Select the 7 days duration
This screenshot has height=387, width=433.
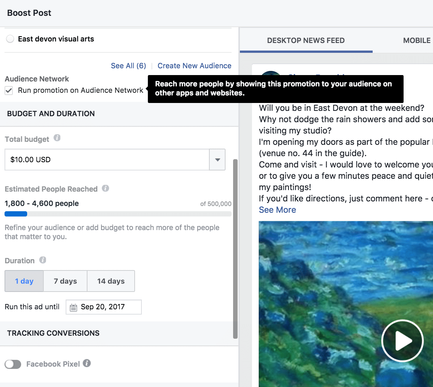[x=65, y=281]
